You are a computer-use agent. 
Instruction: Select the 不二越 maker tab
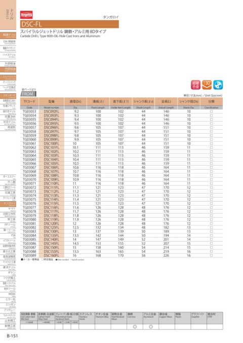[8, 183]
